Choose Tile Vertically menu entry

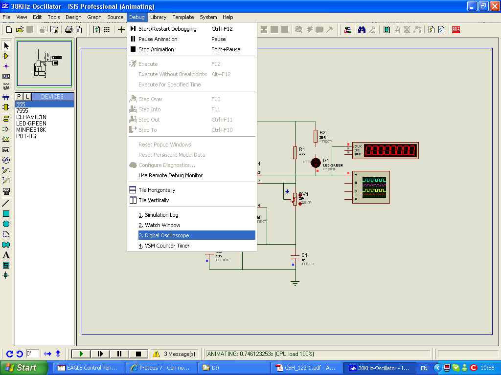192,200
